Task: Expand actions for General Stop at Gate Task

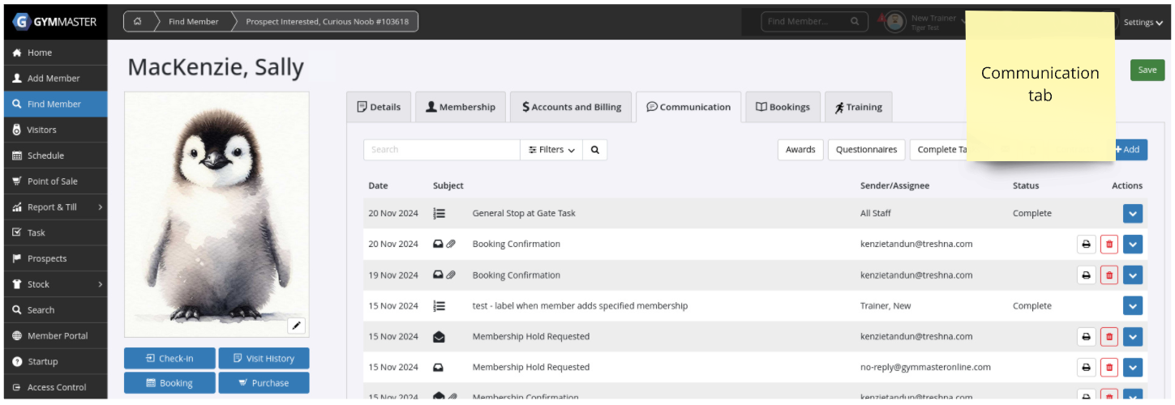Action: click(x=1133, y=214)
